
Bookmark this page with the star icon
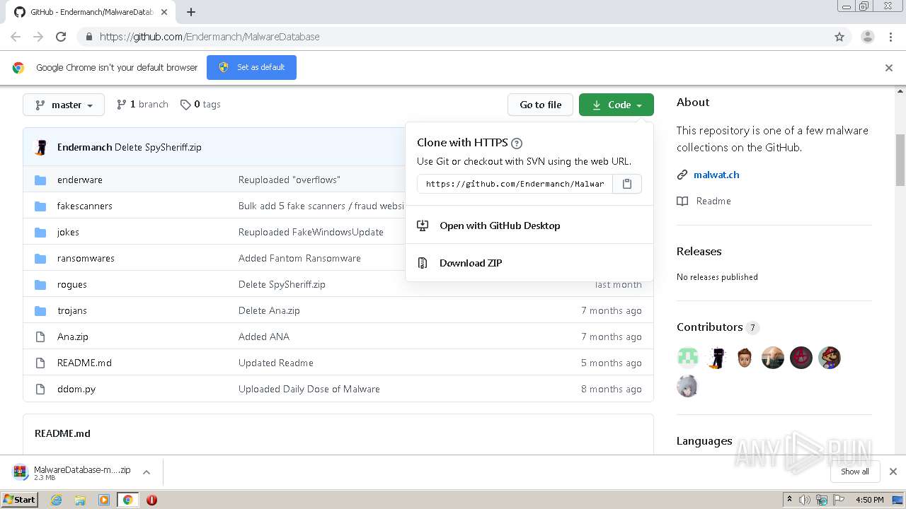tap(839, 37)
